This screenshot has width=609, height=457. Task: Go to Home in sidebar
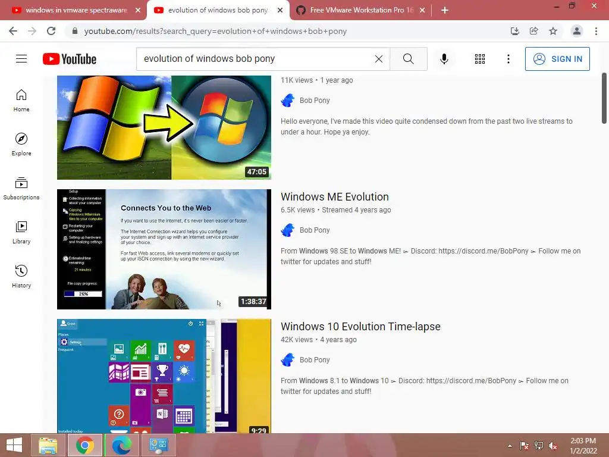(21, 101)
